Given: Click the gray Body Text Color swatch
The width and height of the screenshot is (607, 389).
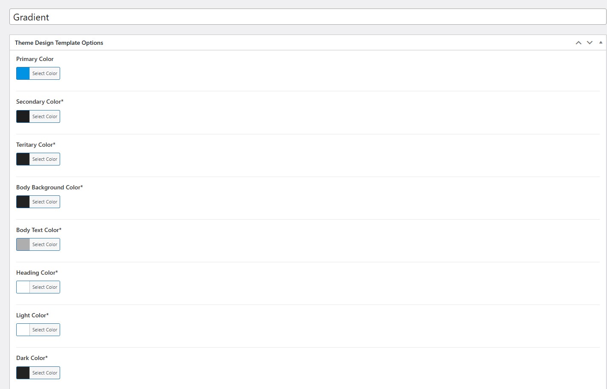Looking at the screenshot, I should 23,244.
